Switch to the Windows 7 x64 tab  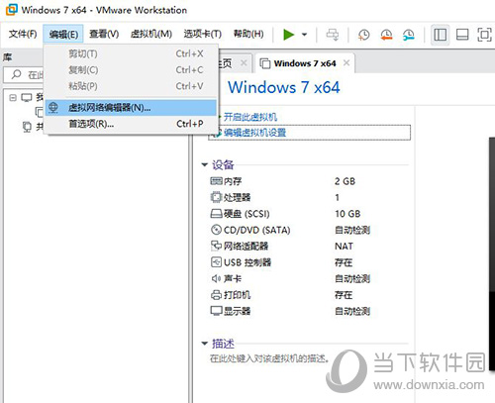305,63
